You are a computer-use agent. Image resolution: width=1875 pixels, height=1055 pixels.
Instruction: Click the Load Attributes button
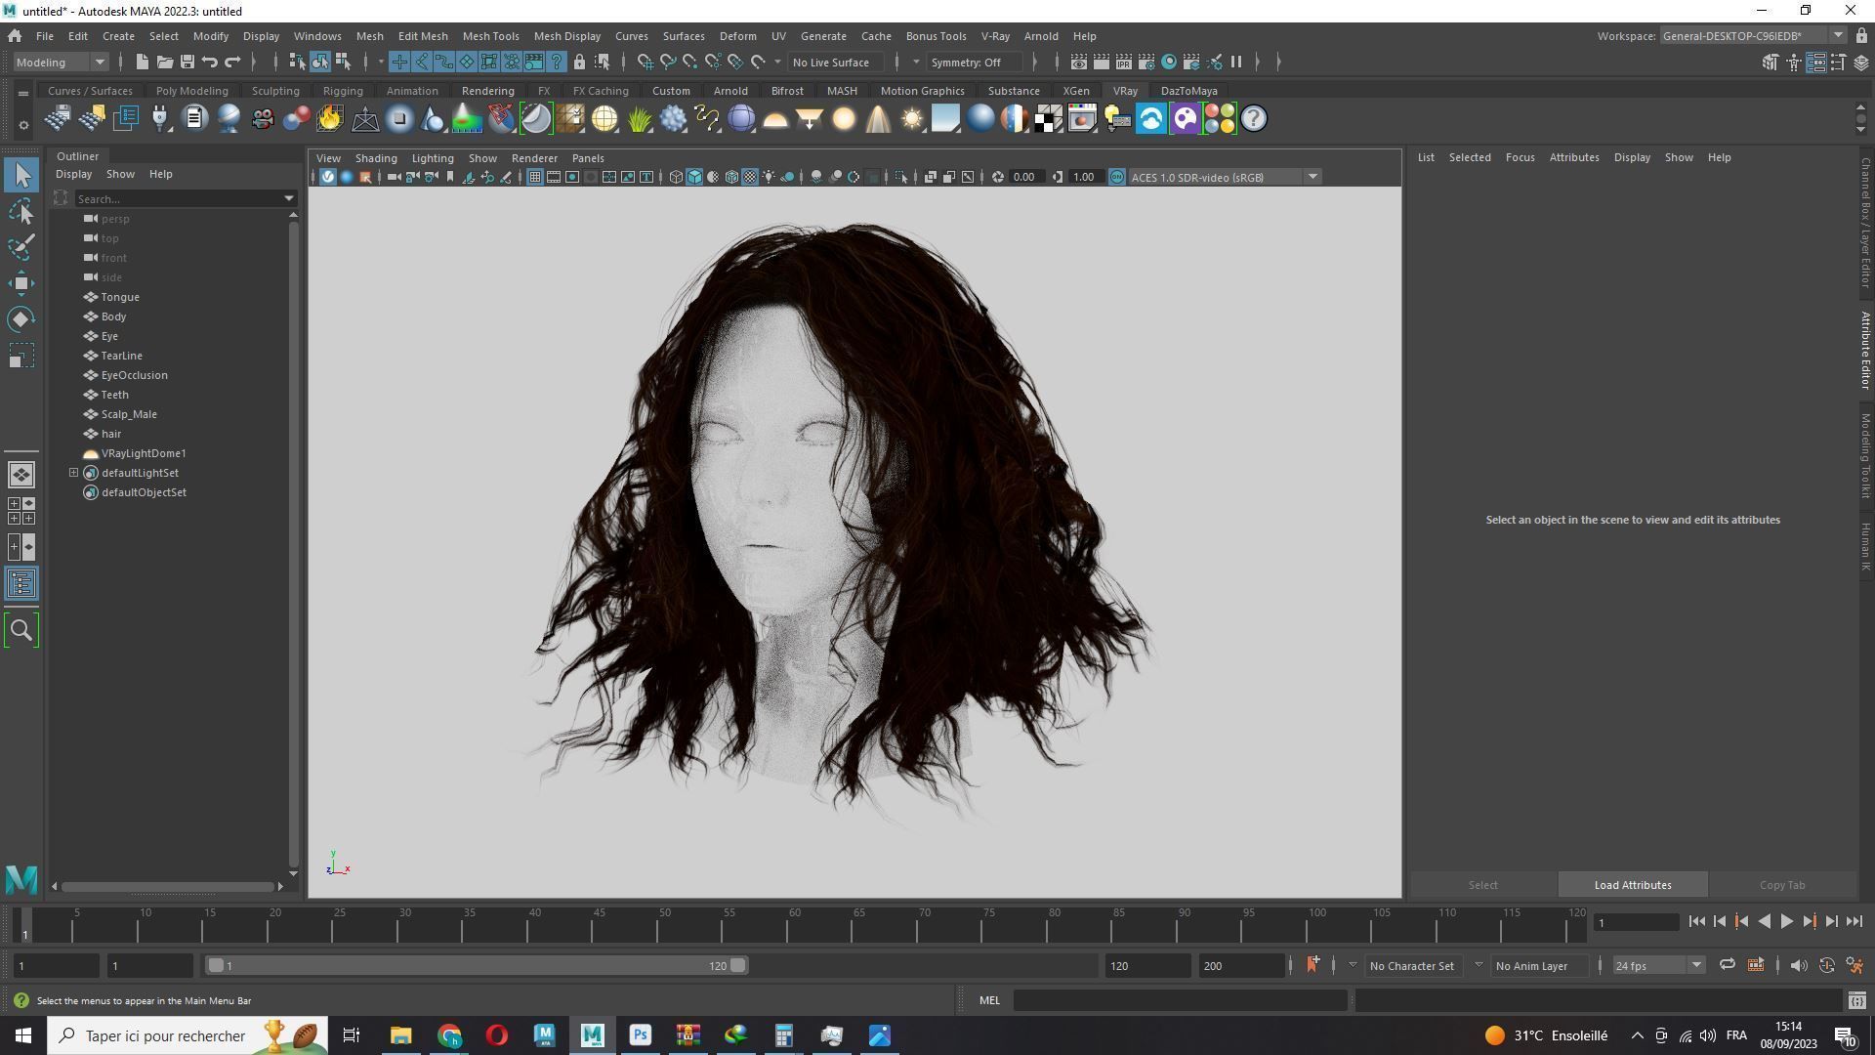[1633, 885]
